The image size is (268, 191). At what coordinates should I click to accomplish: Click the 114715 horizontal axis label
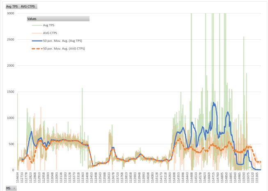click(x=213, y=178)
